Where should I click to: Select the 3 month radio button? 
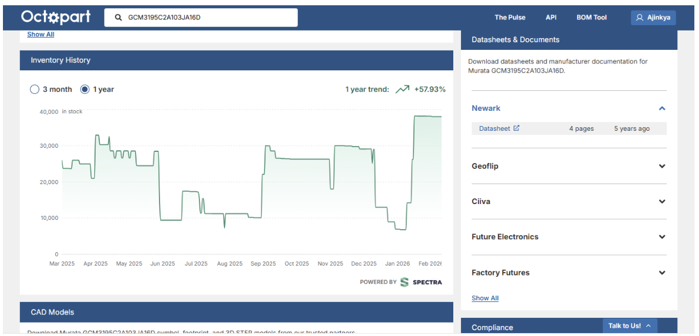click(35, 89)
